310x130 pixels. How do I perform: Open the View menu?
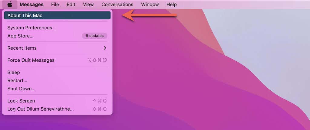88,4
